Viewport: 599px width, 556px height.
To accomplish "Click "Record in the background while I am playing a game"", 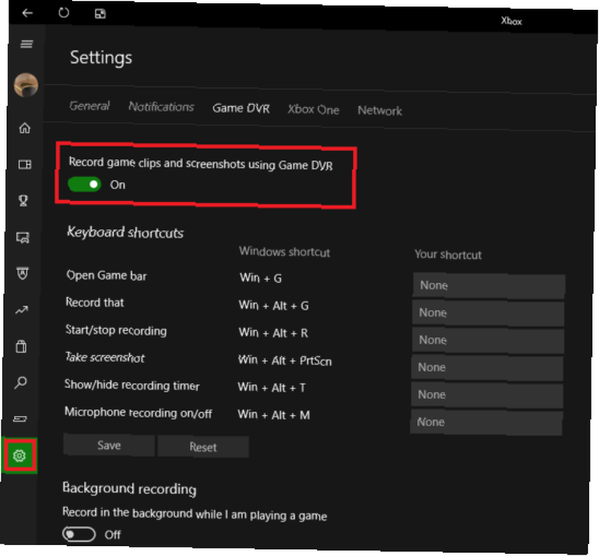I will 195,513.
